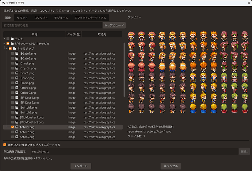This screenshot has width=252, height=171.
Task: Click the 素材 column header
Action: 34,34
